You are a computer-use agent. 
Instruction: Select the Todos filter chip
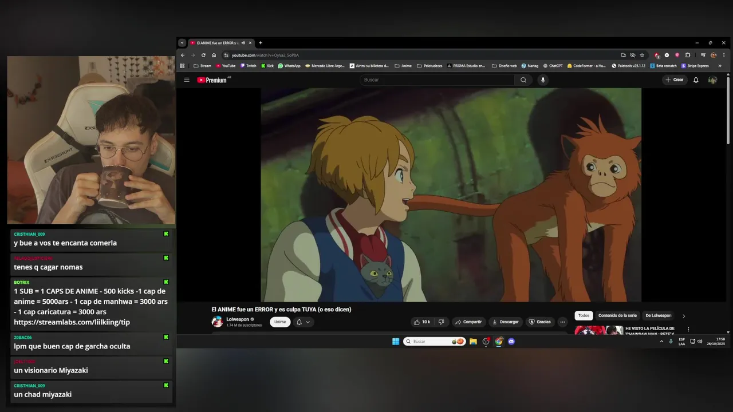coord(584,316)
